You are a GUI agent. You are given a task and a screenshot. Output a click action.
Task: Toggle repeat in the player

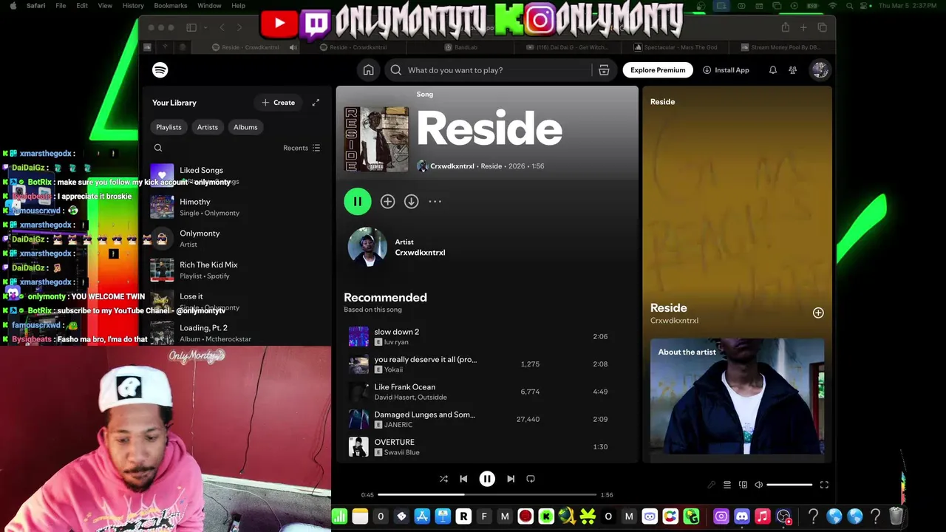tap(531, 479)
